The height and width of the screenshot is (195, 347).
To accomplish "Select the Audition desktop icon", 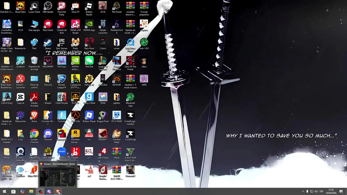I will tap(20, 62).
